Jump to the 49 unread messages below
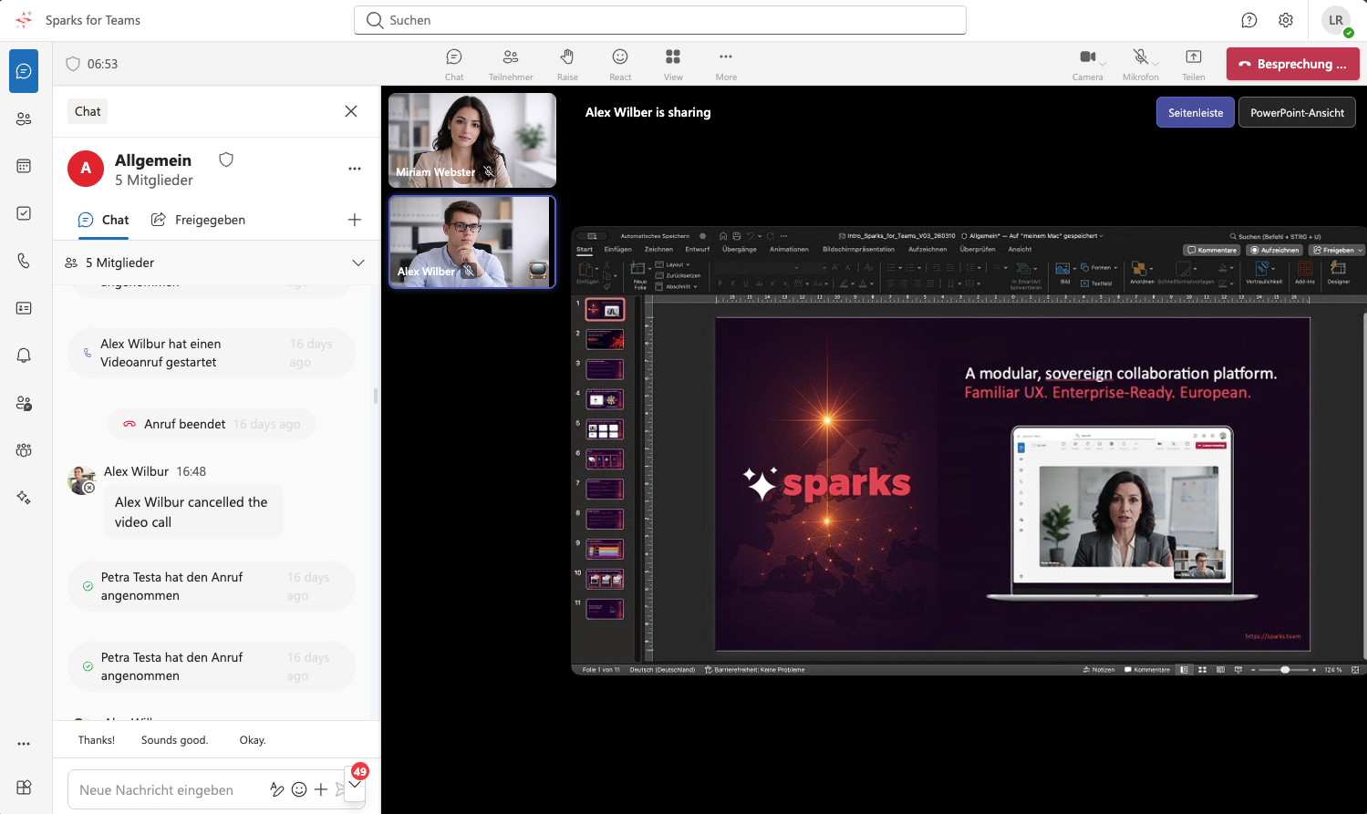The width and height of the screenshot is (1367, 814). pos(356,783)
